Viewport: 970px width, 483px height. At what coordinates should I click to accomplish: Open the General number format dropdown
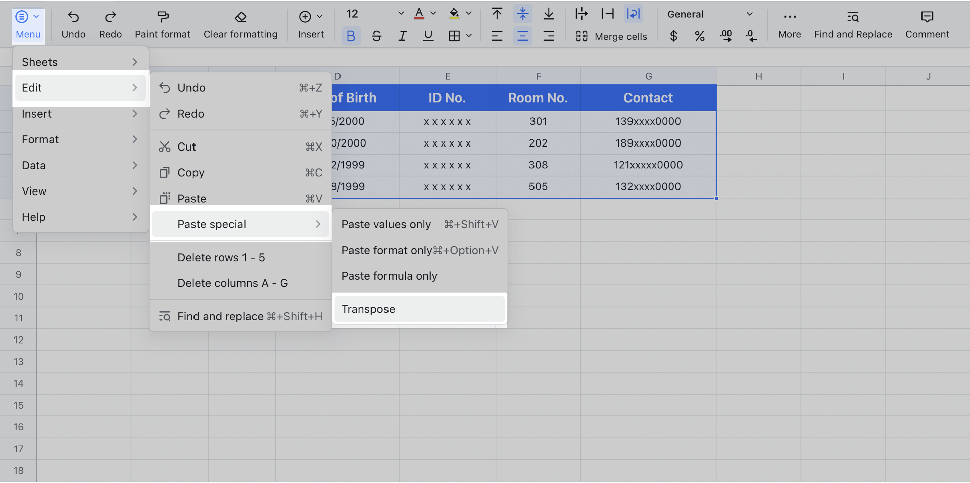[710, 14]
